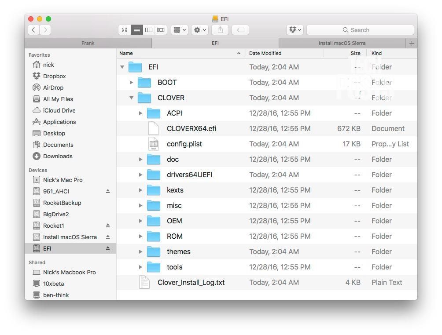The image size is (442, 335).
Task: Sort by Kind column header
Action: (392, 53)
